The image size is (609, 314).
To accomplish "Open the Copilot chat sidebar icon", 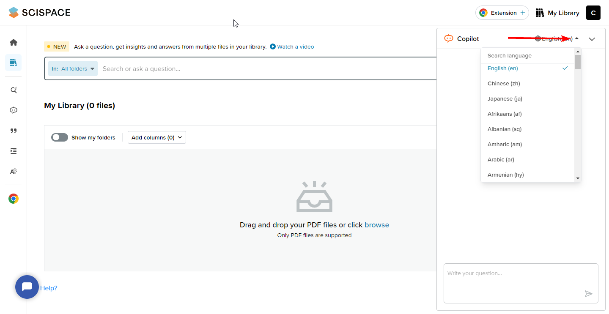I will click(14, 110).
